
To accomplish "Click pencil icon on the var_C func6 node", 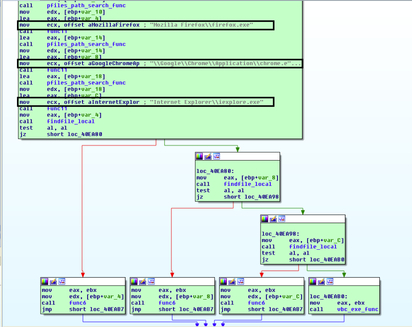I will 232,282.
